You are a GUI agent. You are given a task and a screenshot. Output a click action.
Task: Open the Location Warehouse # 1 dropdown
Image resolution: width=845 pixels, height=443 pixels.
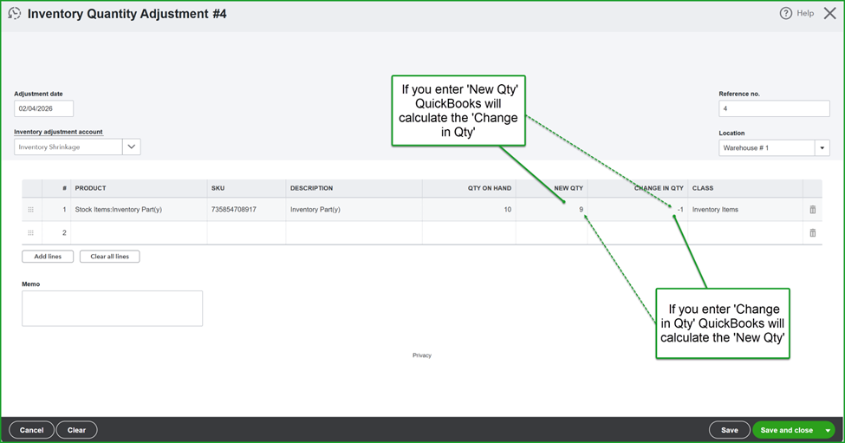coord(822,148)
